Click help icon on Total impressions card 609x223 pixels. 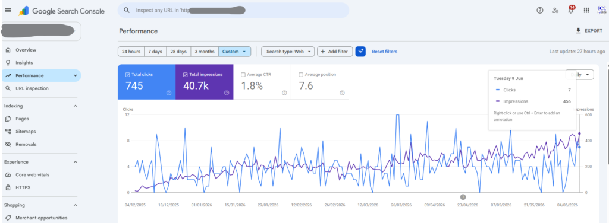click(x=227, y=93)
